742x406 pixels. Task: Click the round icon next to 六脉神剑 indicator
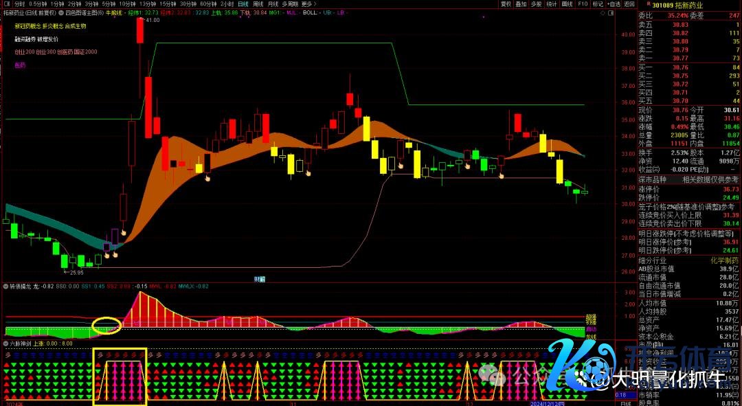5,342
